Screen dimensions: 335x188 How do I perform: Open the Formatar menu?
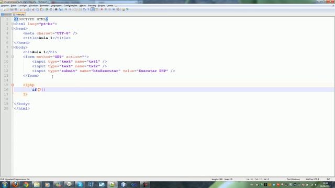click(44, 6)
